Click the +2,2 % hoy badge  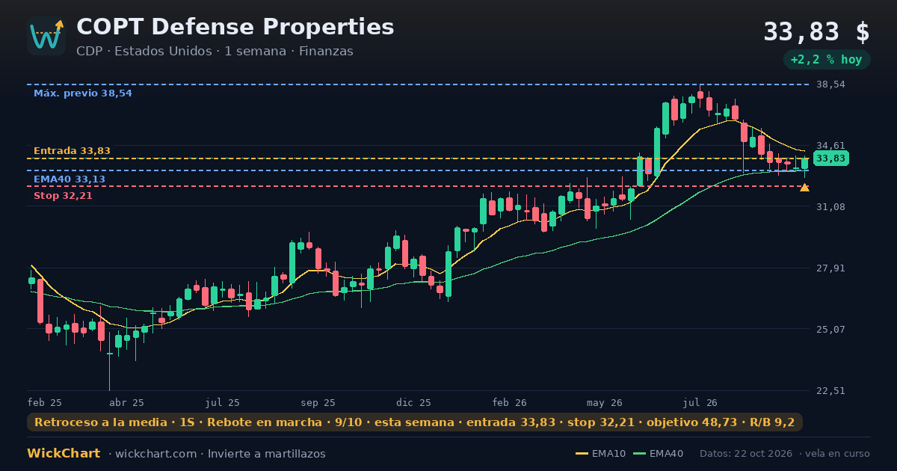point(826,60)
